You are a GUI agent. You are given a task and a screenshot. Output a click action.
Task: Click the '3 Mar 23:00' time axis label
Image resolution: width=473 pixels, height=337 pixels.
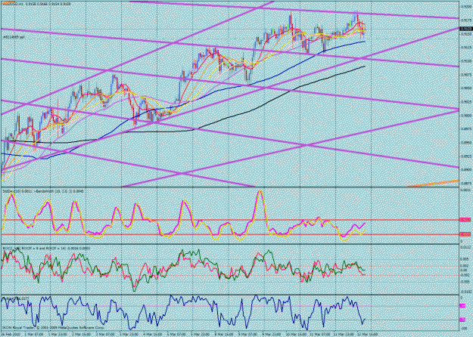129,334
